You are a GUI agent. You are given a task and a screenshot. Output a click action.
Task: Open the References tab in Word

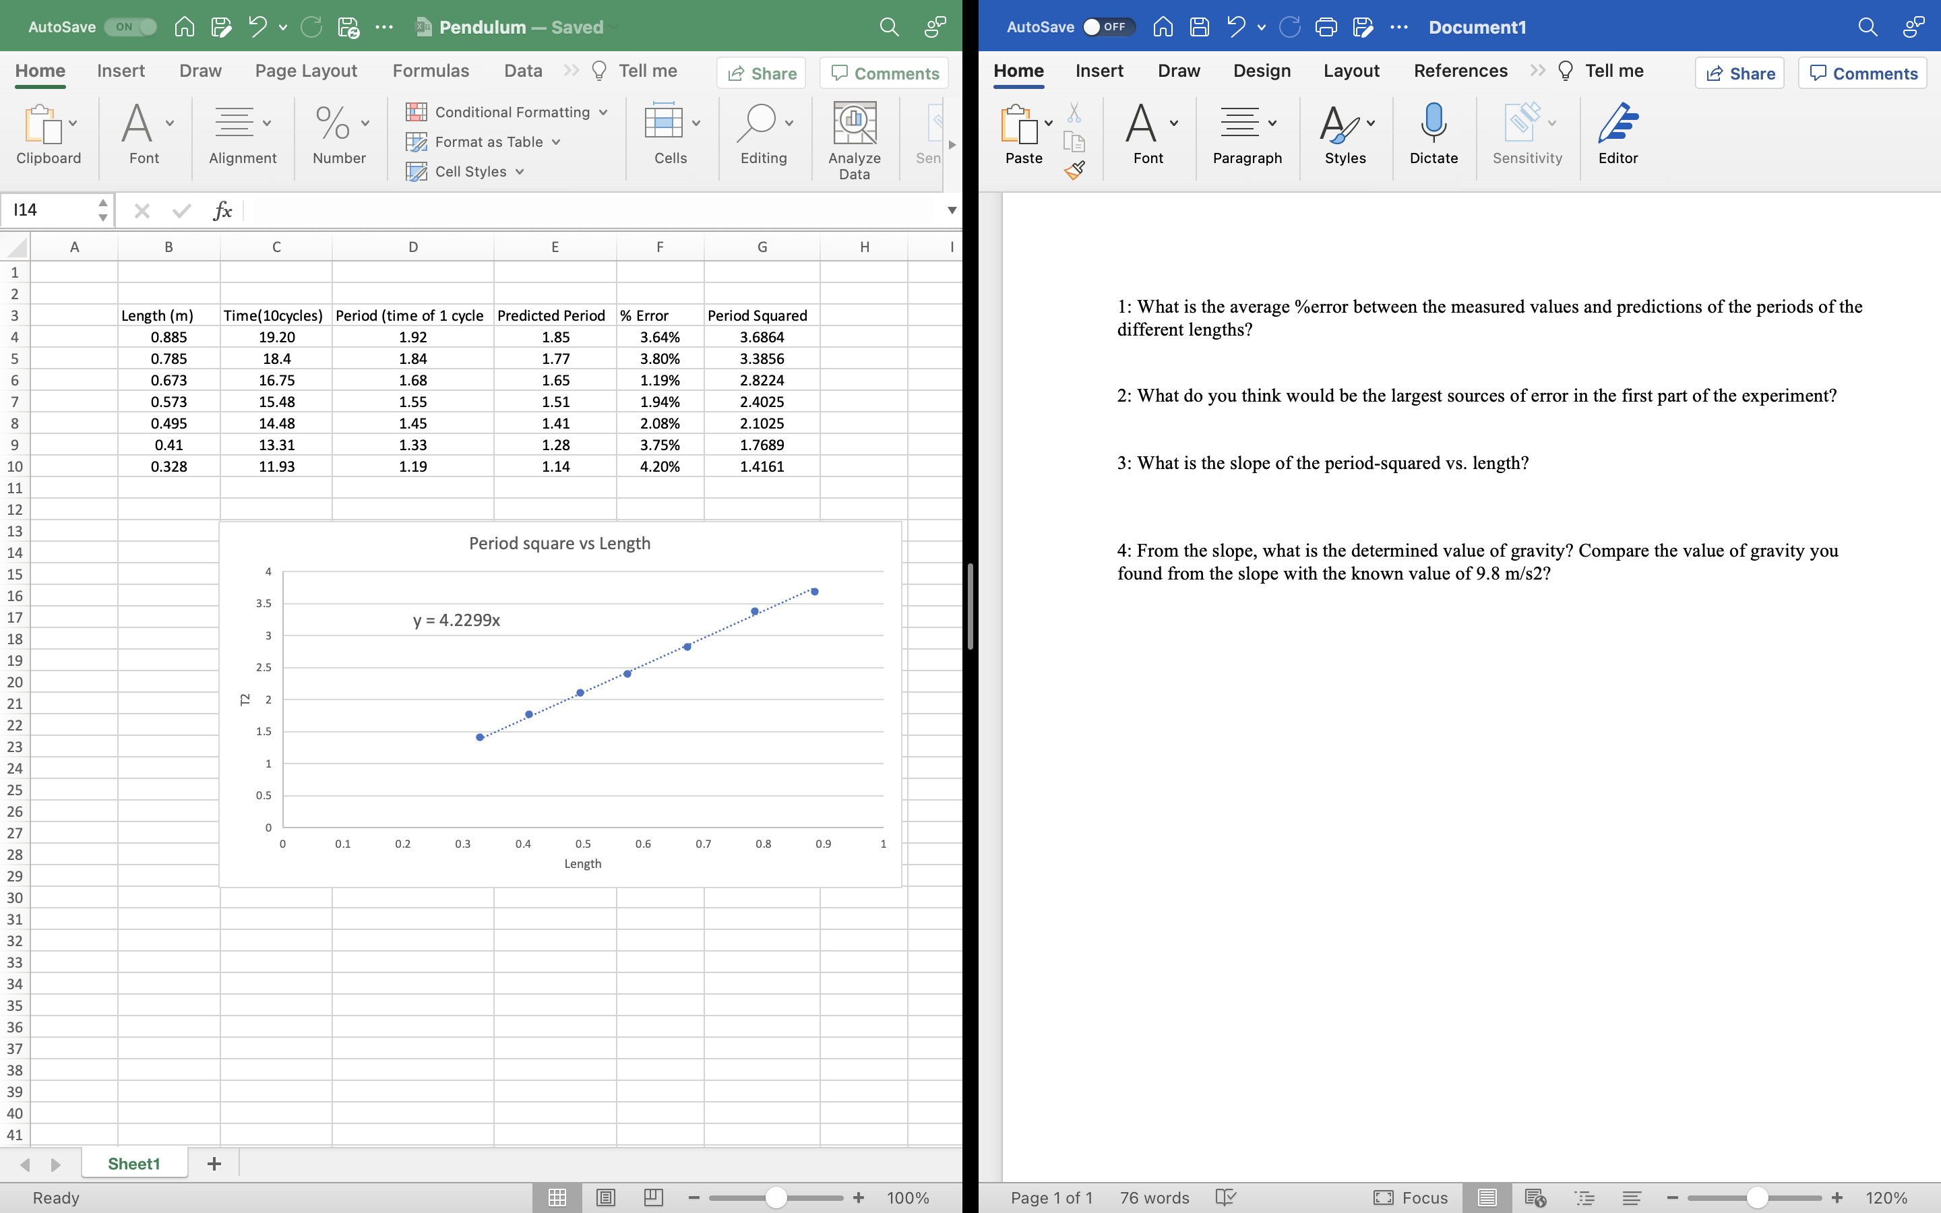click(x=1460, y=71)
